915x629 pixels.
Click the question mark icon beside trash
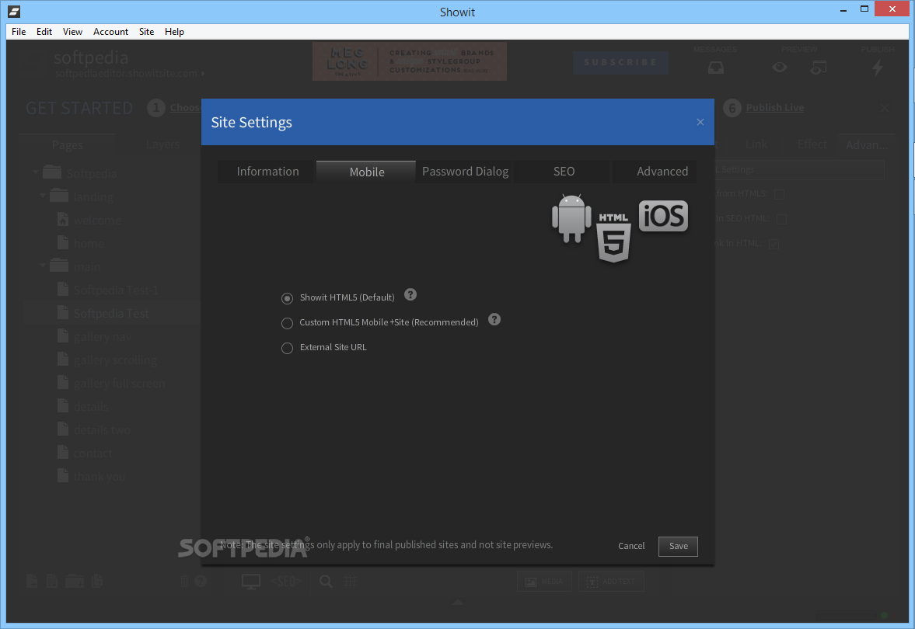click(200, 581)
